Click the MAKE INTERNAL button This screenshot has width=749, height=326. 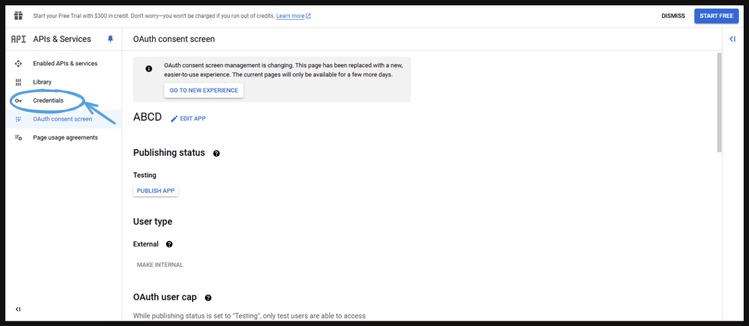(x=160, y=265)
